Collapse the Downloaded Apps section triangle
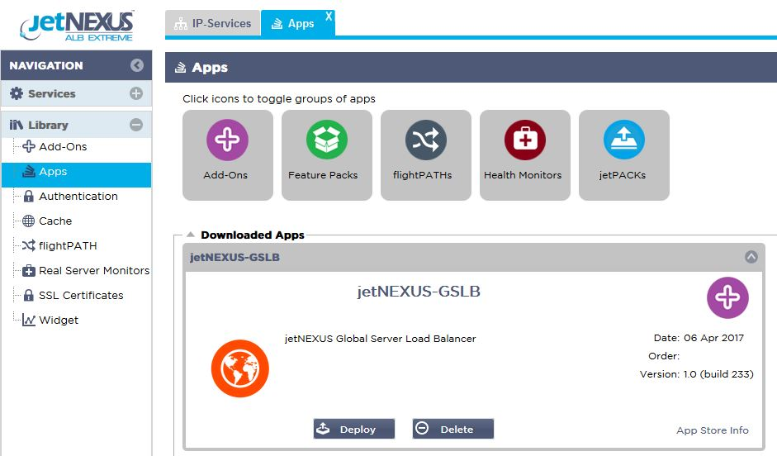This screenshot has height=456, width=777. point(190,235)
